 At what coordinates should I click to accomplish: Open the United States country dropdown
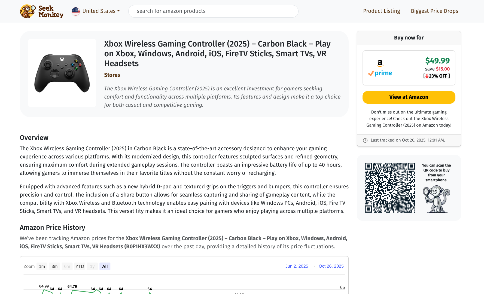coord(96,11)
